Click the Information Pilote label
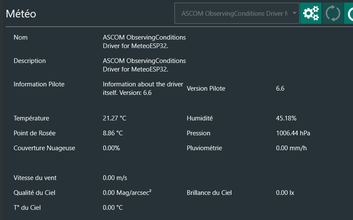The image size is (353, 220). pos(39,84)
